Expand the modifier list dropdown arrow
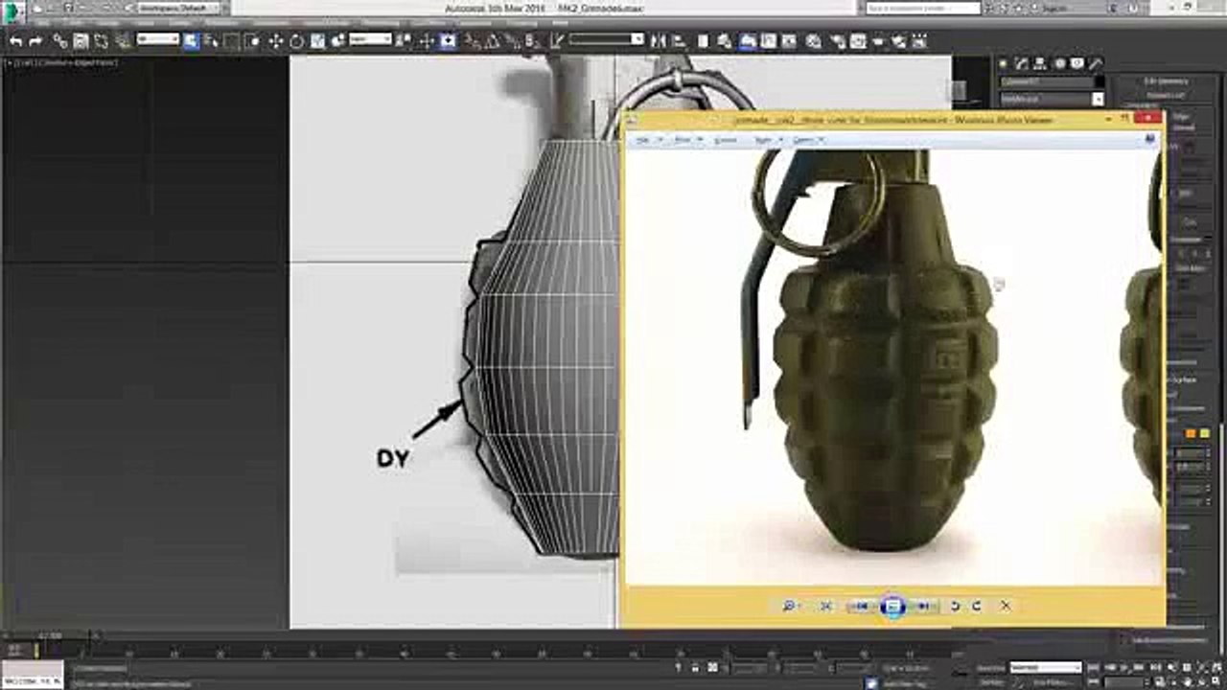This screenshot has width=1227, height=690. click(1098, 99)
